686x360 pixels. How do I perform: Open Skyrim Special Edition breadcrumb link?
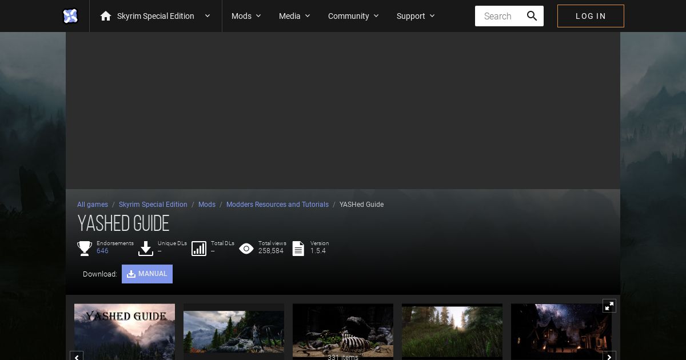click(x=153, y=205)
